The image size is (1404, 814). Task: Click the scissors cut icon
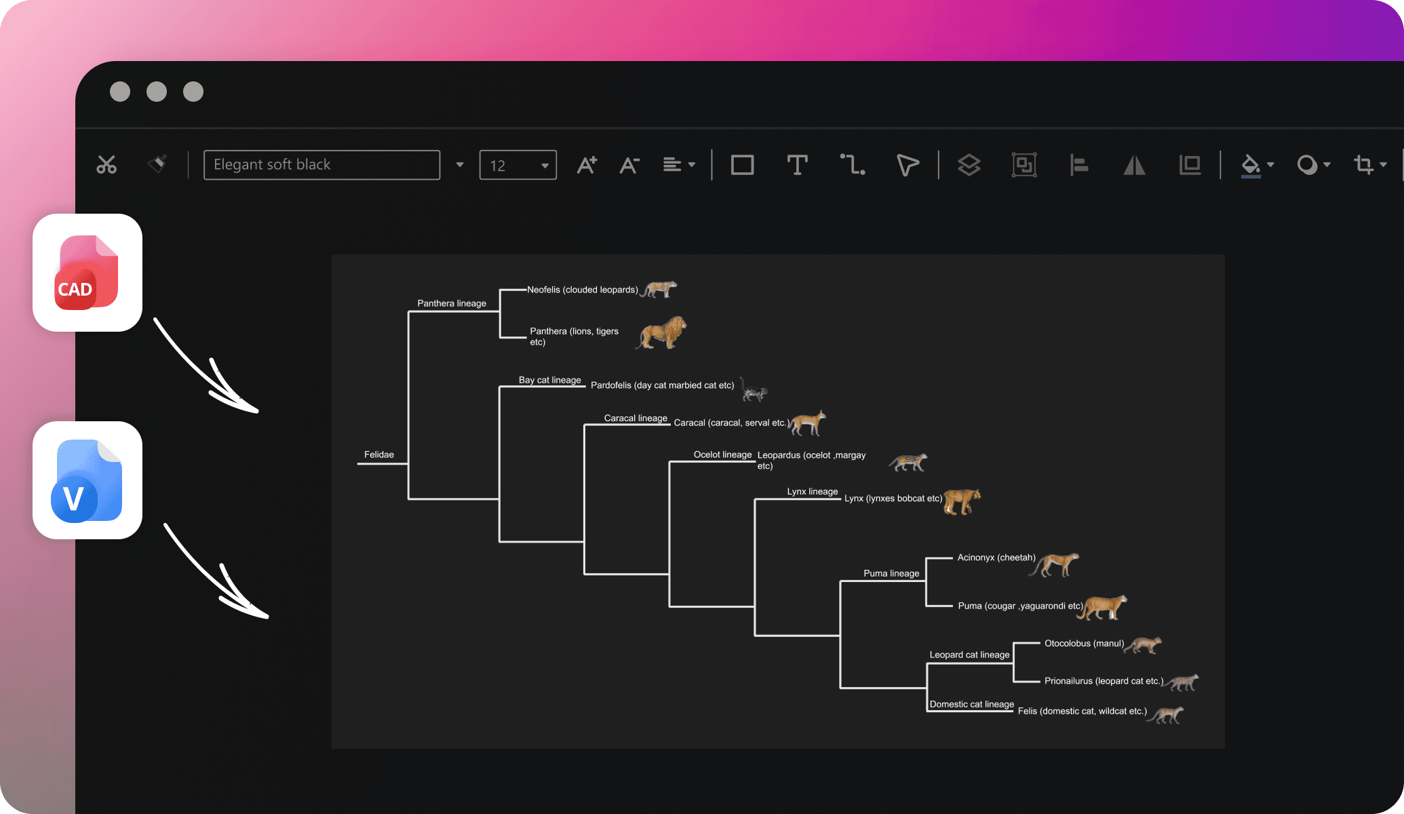[x=106, y=165]
